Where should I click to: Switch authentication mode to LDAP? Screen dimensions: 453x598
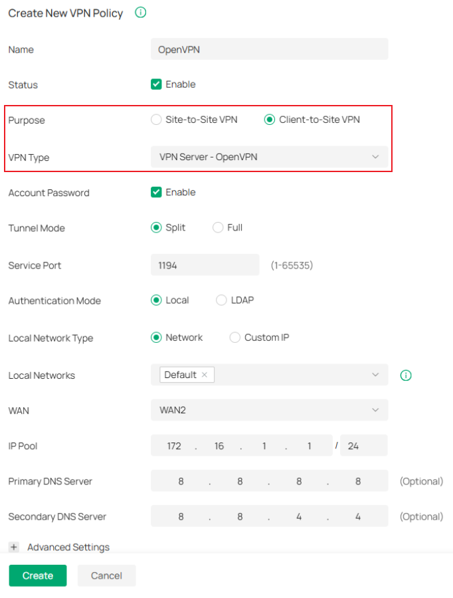(221, 300)
